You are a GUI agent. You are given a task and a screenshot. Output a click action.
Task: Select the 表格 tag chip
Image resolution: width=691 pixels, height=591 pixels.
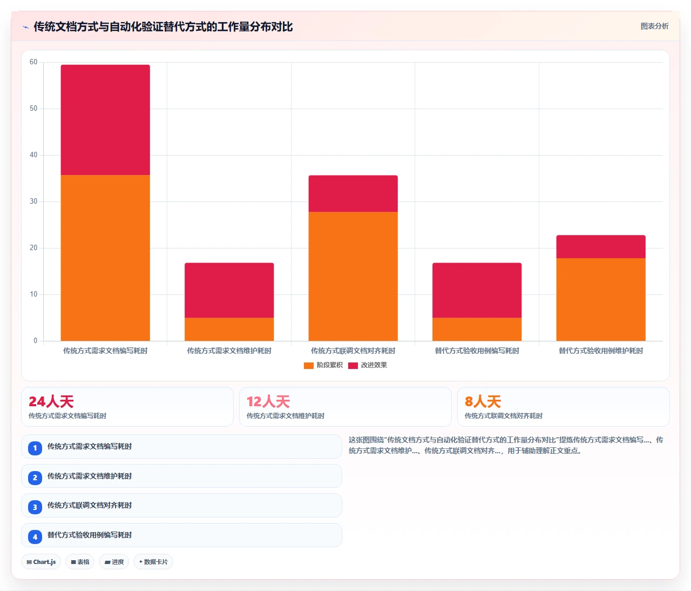click(x=80, y=562)
